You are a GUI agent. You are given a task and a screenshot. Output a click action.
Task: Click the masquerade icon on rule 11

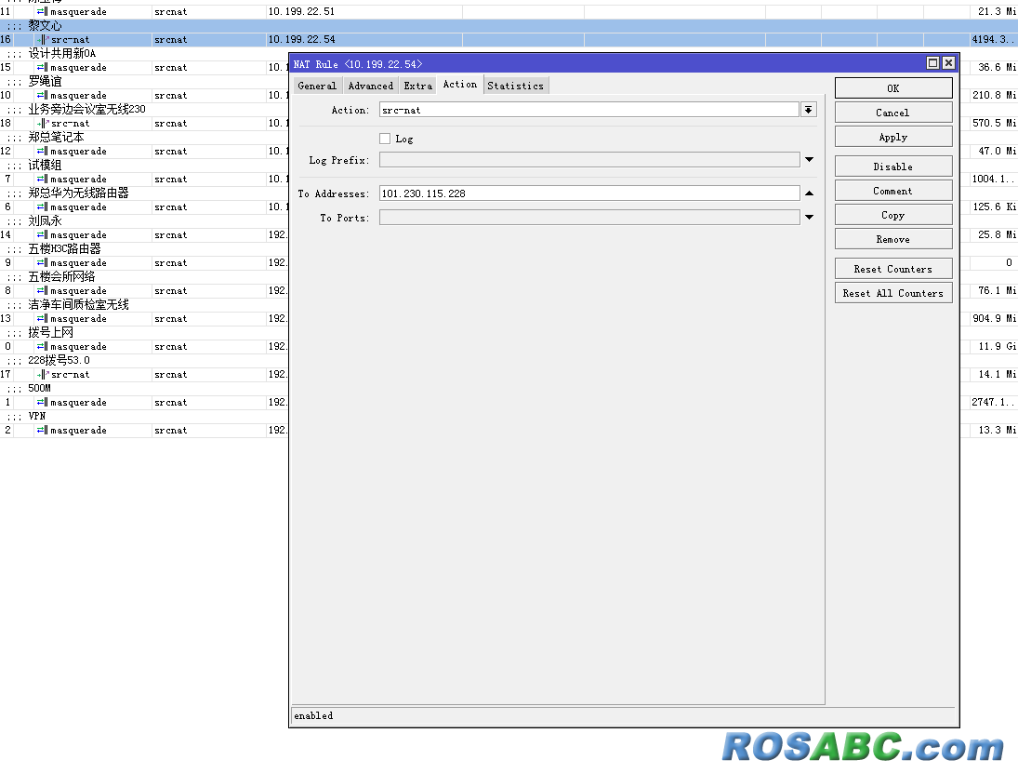(43, 11)
